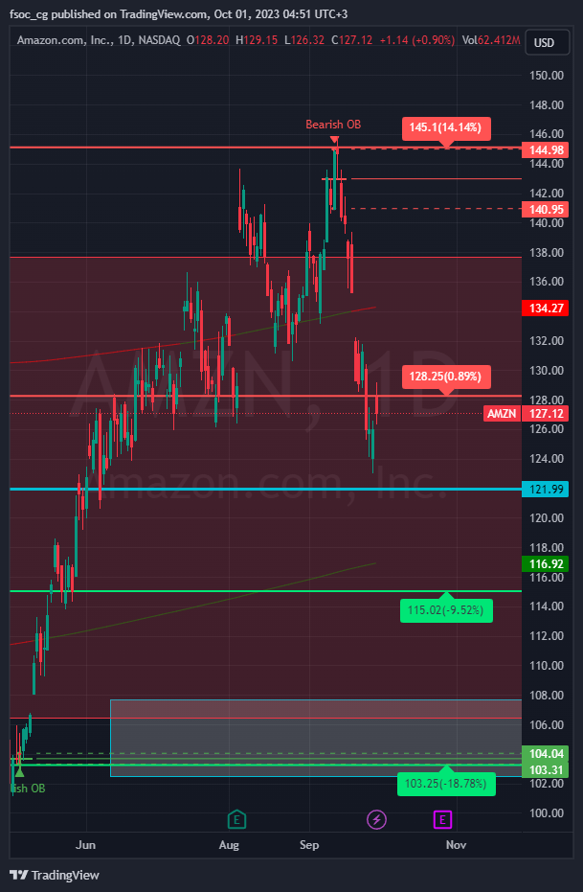583x892 pixels.
Task: Click the 134.27 red price tag
Action: click(x=546, y=309)
